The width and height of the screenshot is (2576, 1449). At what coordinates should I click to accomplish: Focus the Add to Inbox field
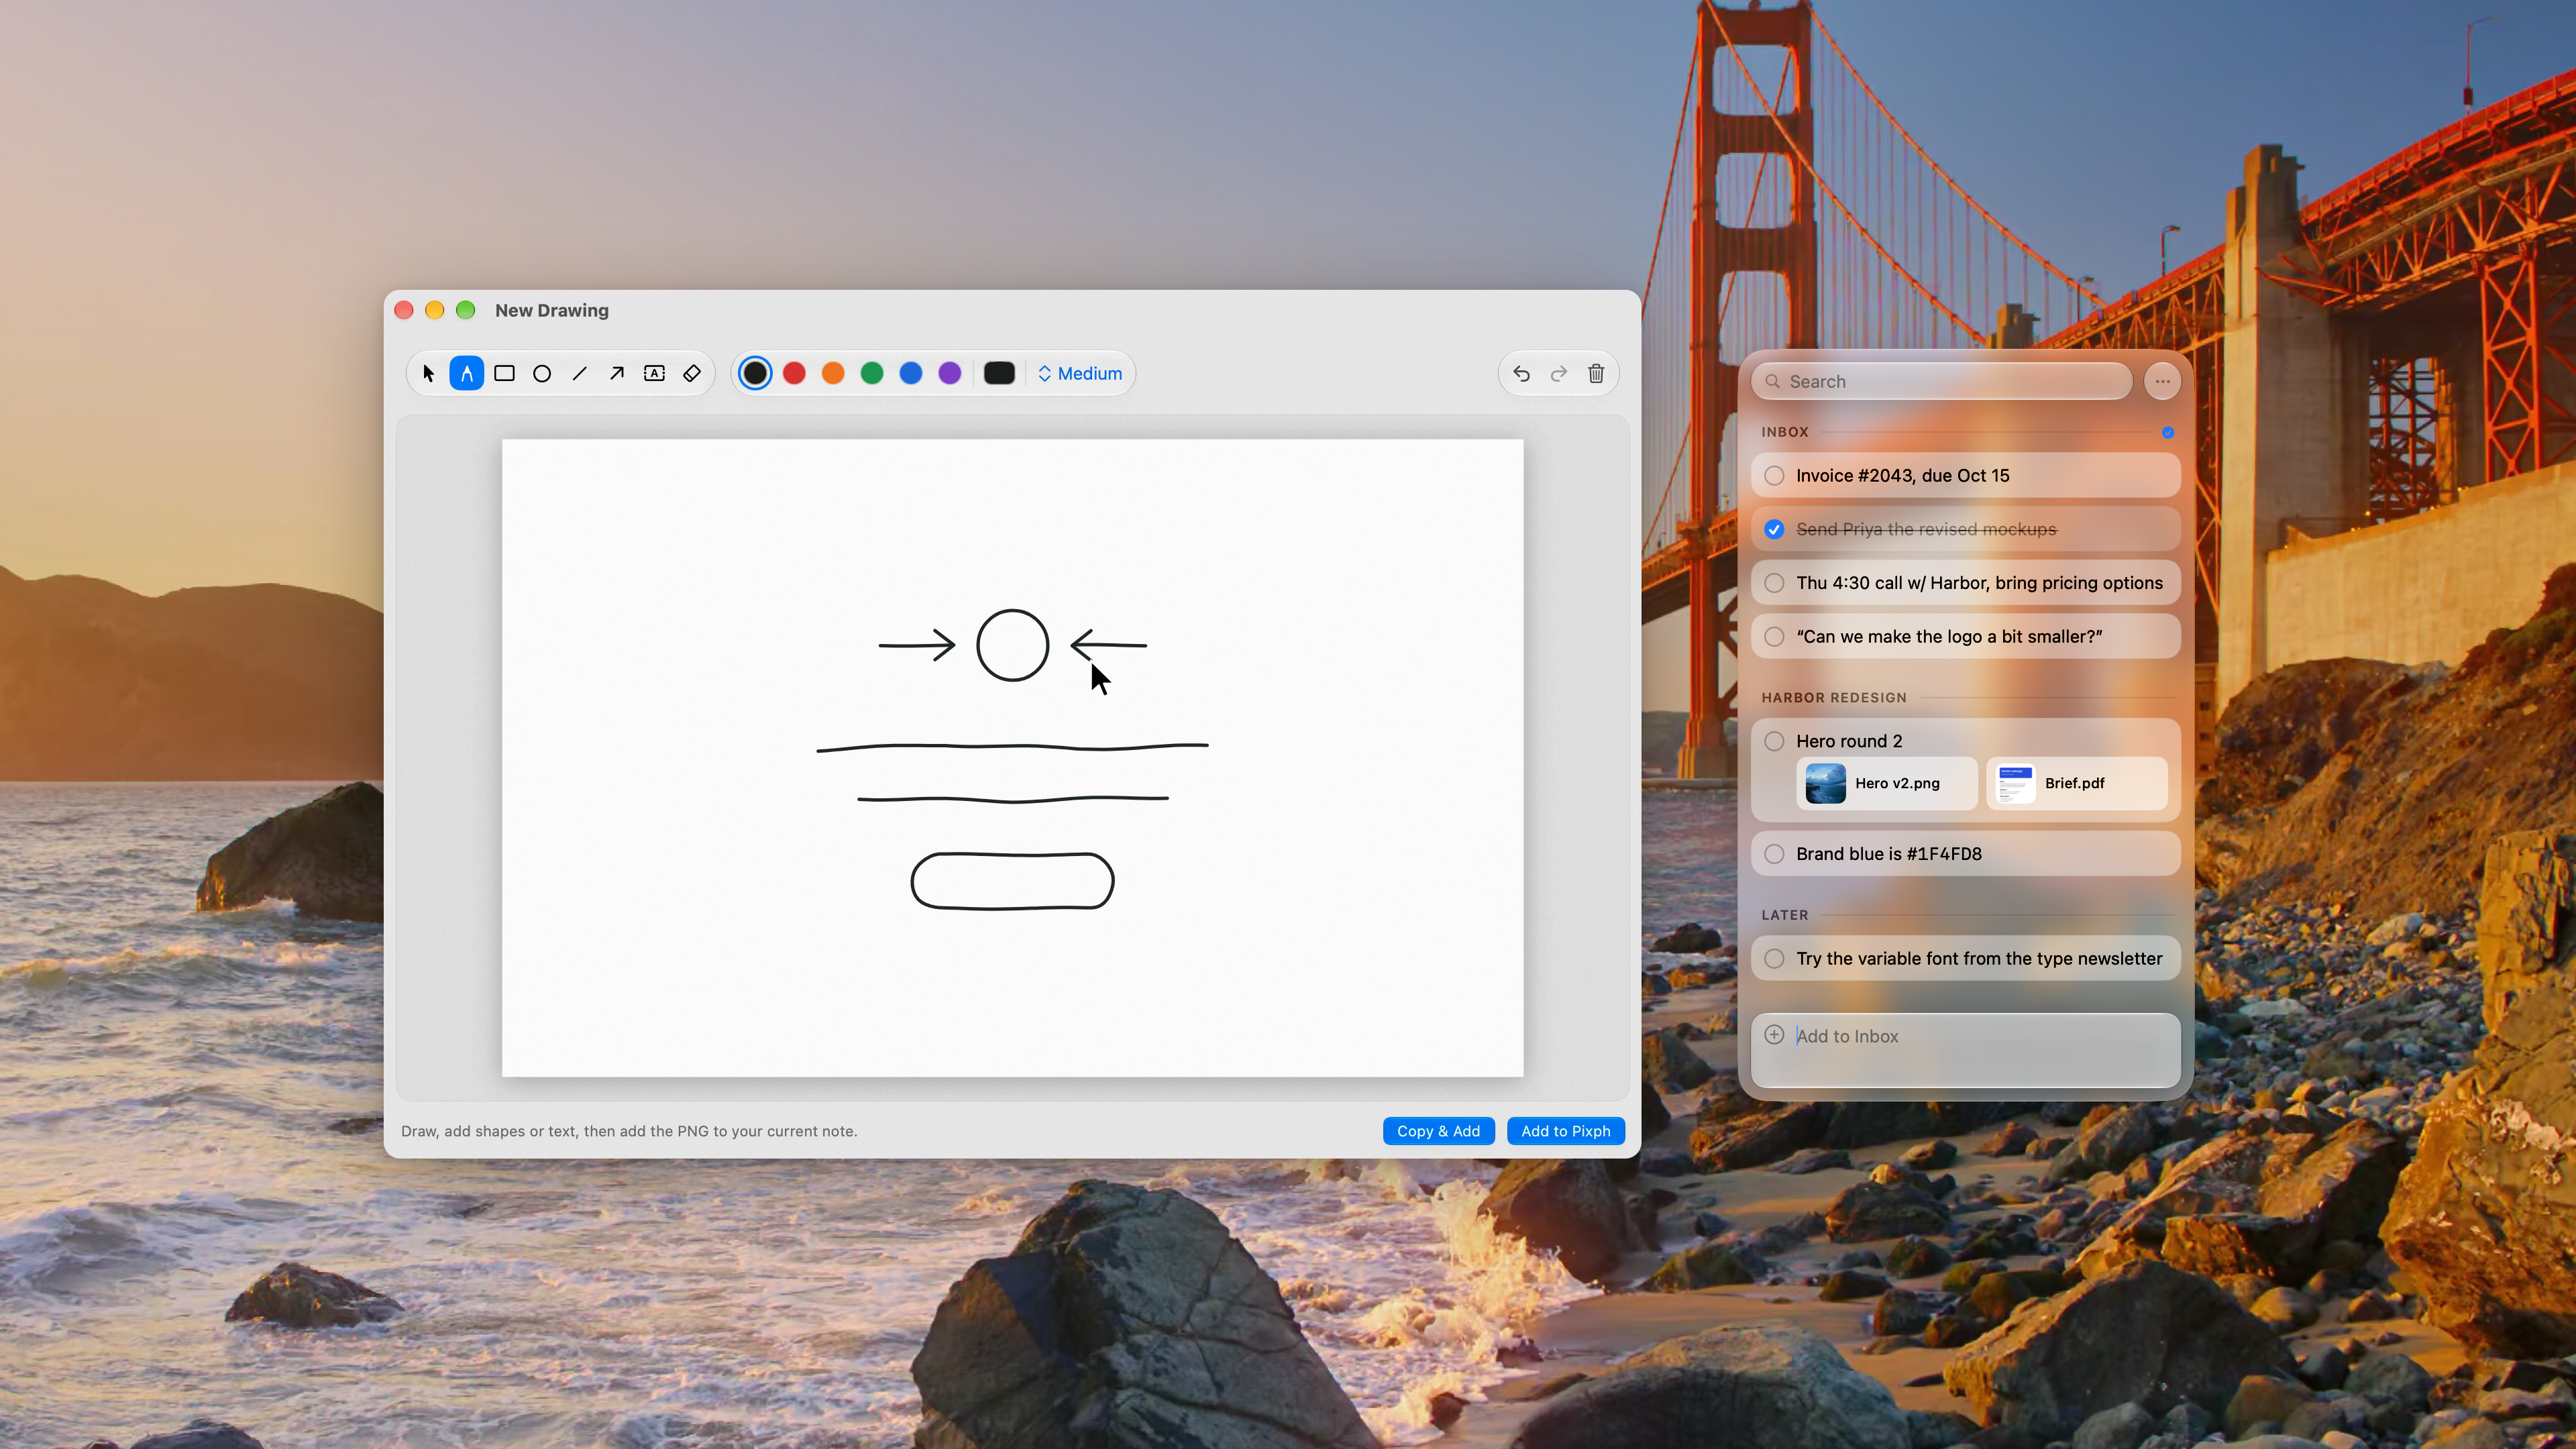point(1966,1049)
